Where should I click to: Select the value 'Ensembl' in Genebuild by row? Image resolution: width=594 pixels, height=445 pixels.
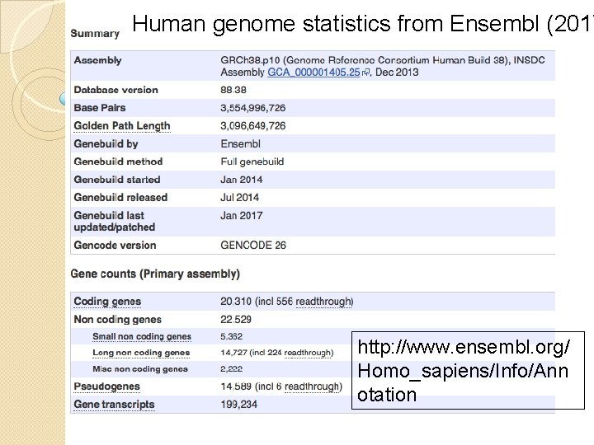point(241,144)
